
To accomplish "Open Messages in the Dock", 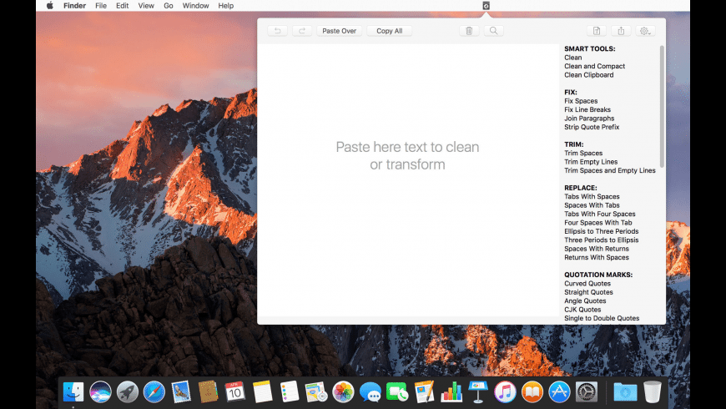I will [371, 391].
